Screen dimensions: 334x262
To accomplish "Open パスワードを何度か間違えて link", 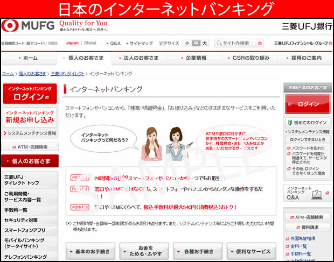I will pos(309,158).
